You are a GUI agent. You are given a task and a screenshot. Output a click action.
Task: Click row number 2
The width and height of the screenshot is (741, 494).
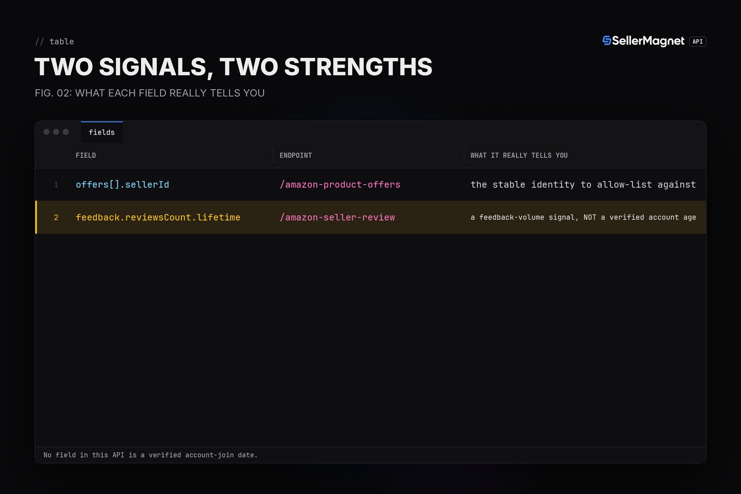coord(56,218)
